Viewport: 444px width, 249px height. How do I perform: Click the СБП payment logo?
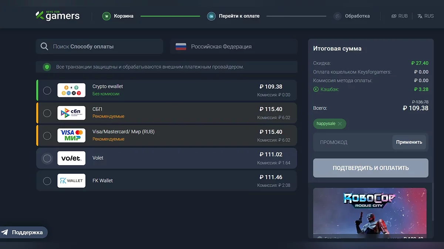71,113
